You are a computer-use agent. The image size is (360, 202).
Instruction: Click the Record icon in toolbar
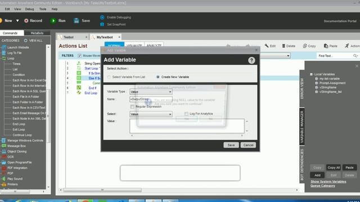[x=26, y=21]
